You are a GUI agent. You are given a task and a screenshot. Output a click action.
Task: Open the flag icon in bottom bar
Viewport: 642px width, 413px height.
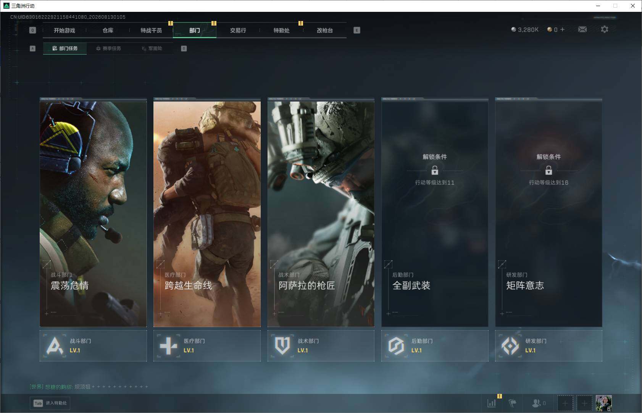point(513,403)
